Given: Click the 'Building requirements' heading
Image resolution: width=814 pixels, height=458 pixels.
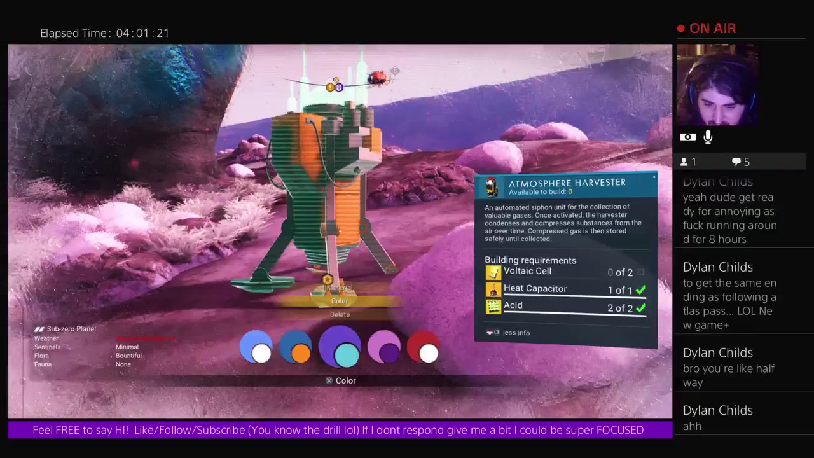Looking at the screenshot, I should [530, 260].
